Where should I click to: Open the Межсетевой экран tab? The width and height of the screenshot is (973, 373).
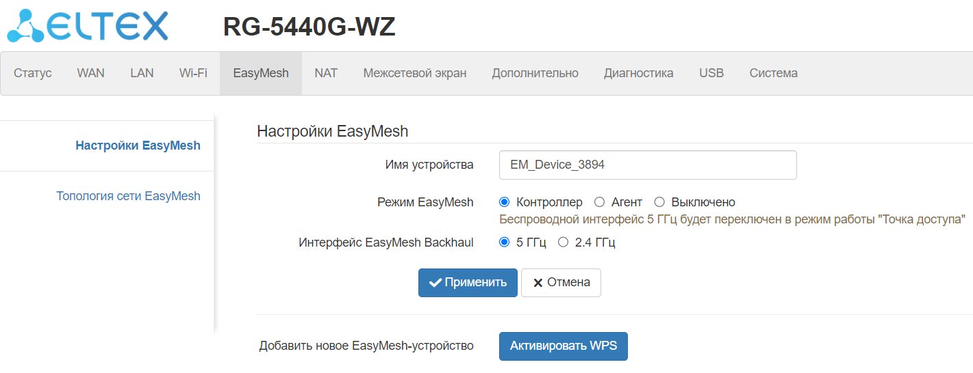click(x=415, y=73)
